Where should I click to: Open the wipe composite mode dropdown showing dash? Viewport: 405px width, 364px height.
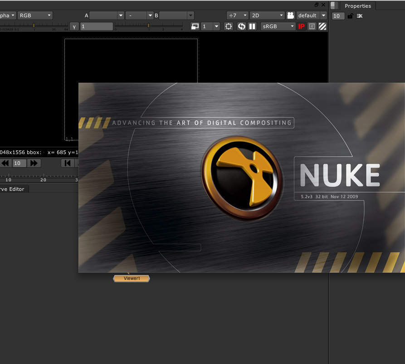(140, 15)
